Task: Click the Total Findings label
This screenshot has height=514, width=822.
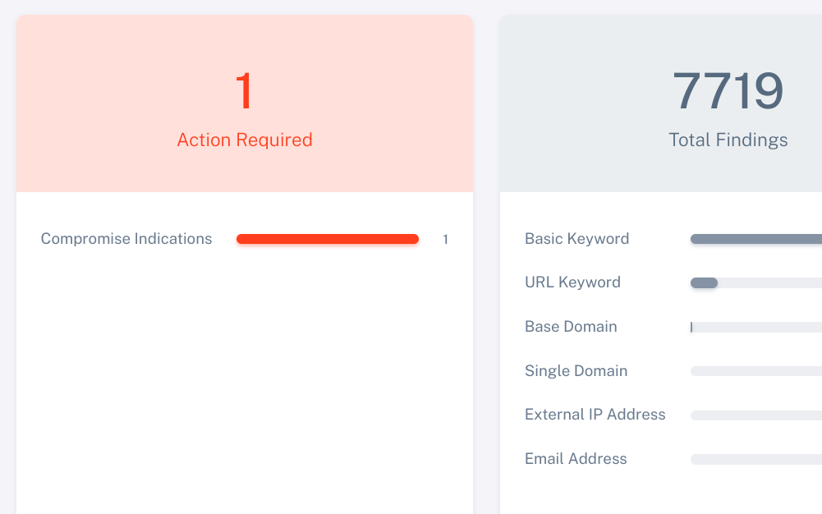Action: click(728, 140)
